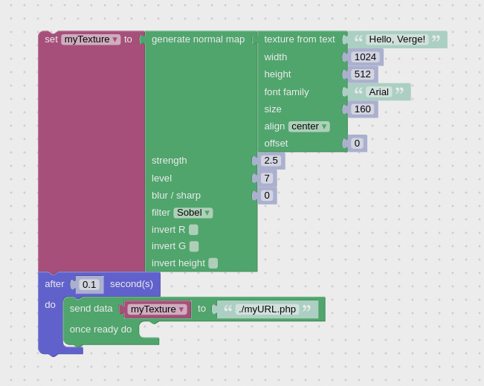The height and width of the screenshot is (386, 484).
Task: Edit the width value 1024
Action: pyautogui.click(x=365, y=57)
